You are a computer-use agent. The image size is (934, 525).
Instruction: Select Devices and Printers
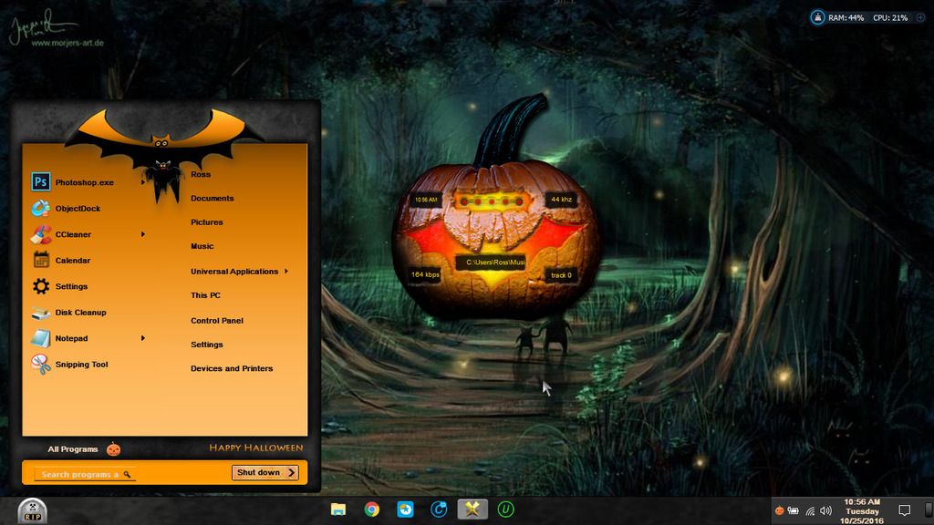click(232, 369)
